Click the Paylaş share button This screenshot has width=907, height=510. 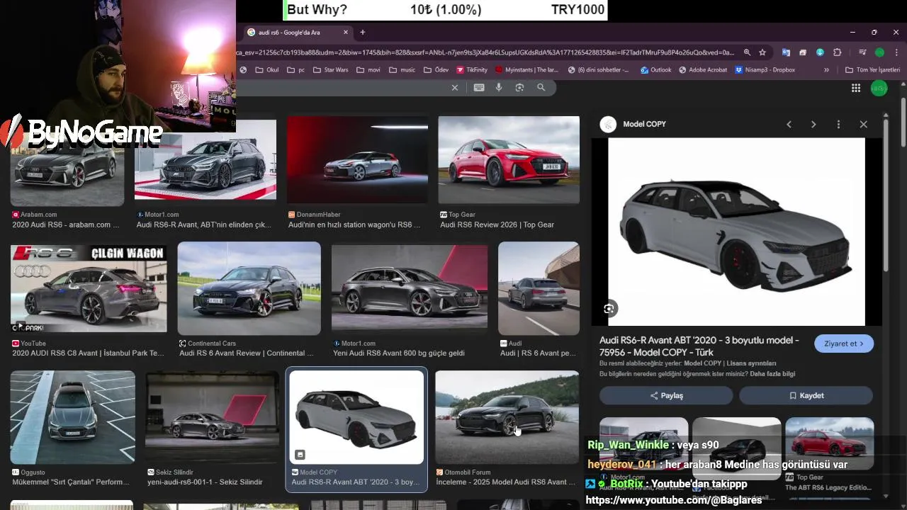click(x=666, y=395)
